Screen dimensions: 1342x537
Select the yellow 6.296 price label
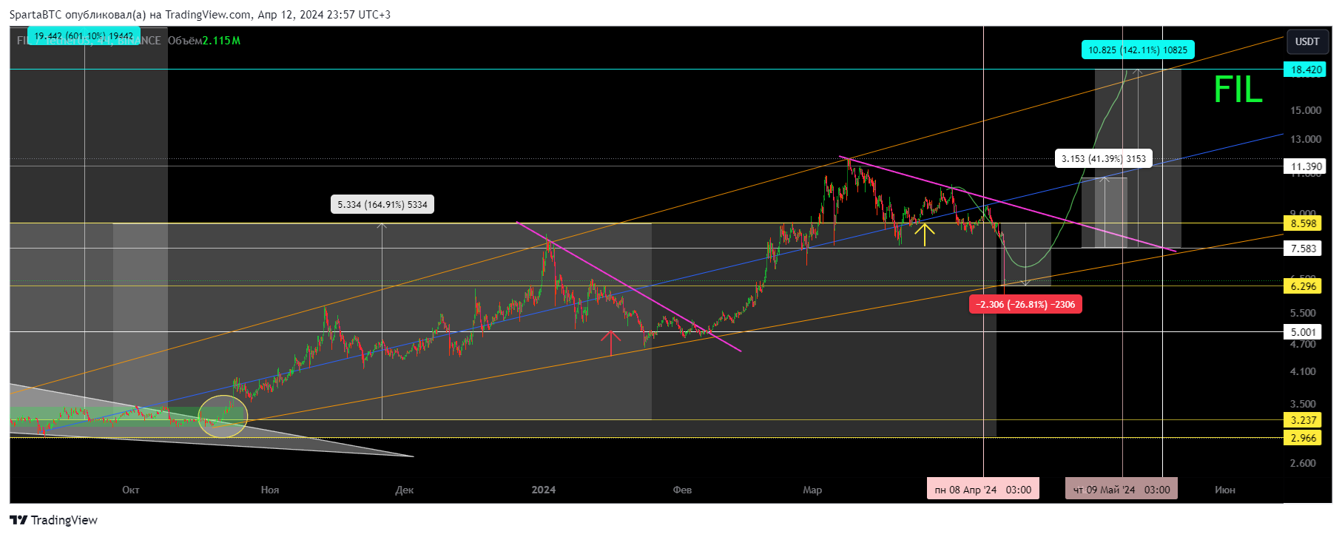(1304, 286)
